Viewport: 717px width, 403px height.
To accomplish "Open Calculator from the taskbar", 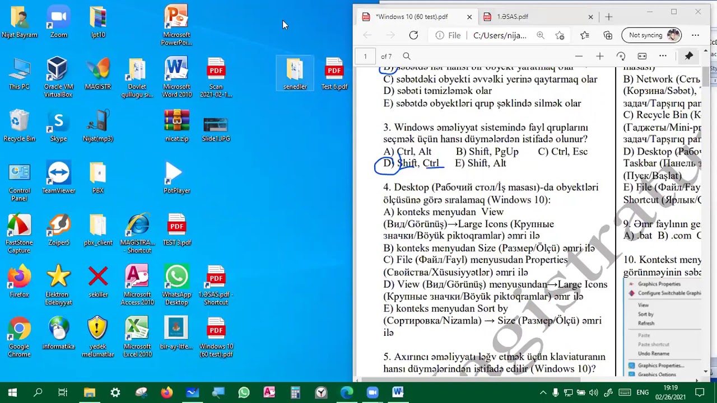I will pyautogui.click(x=295, y=392).
